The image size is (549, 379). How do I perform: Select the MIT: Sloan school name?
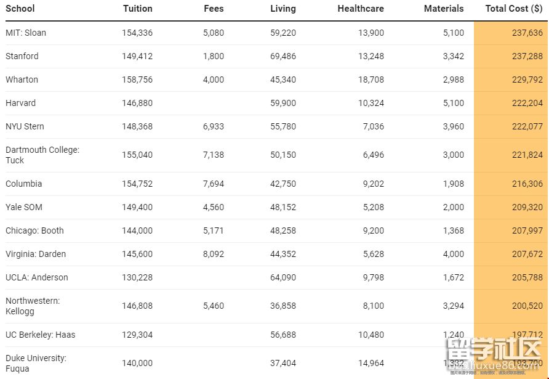tap(26, 33)
